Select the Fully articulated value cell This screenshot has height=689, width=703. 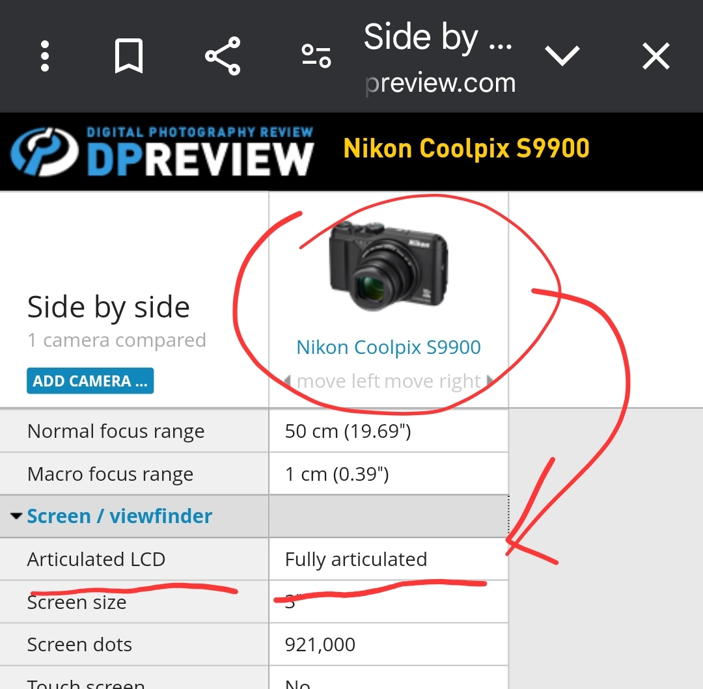pos(389,559)
